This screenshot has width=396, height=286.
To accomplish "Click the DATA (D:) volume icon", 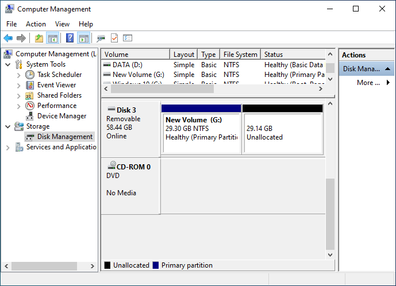I will click(x=107, y=65).
